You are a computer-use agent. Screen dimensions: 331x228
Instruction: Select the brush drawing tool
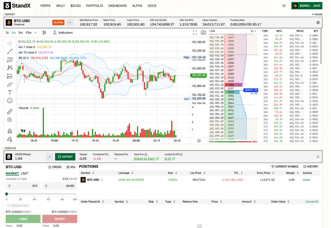point(10,84)
